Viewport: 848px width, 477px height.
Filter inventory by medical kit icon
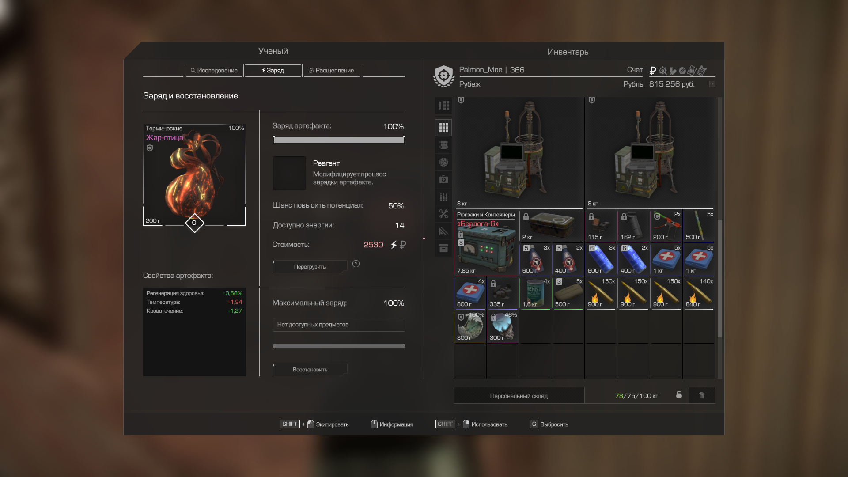(x=443, y=179)
